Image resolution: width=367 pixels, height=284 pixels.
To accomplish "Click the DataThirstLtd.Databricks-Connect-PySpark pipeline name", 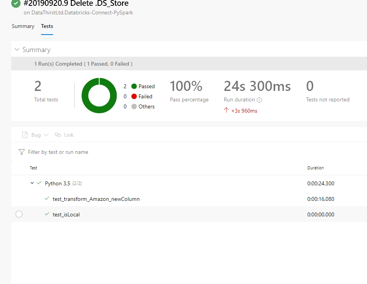I will [82, 13].
